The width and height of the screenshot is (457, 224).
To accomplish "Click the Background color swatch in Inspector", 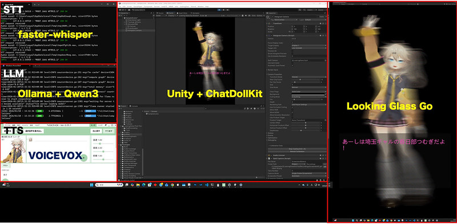I will [x=308, y=94].
